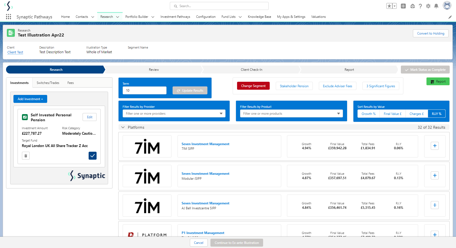The width and height of the screenshot is (456, 248).
Task: Go to the Home tab
Action: point(65,17)
